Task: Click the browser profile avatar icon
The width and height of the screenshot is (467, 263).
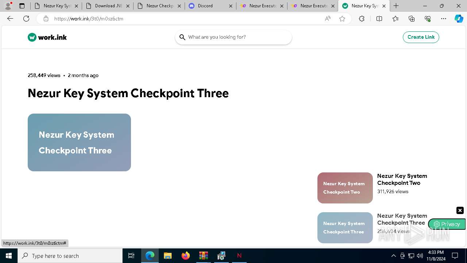Action: 8,5
